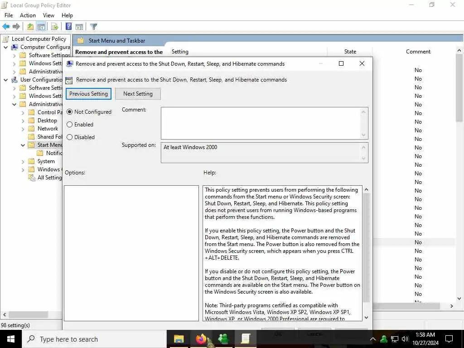Image resolution: width=464 pixels, height=348 pixels.
Task: Click the settings list vertical scrollbar thumb
Action: pos(459,88)
